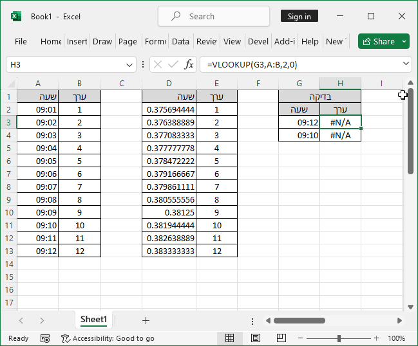418x346 pixels.
Task: Open the File menu
Action: tap(21, 41)
